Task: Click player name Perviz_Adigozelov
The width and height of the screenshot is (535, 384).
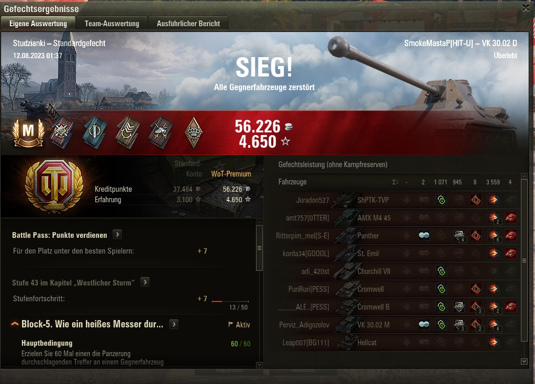Action: tap(304, 325)
